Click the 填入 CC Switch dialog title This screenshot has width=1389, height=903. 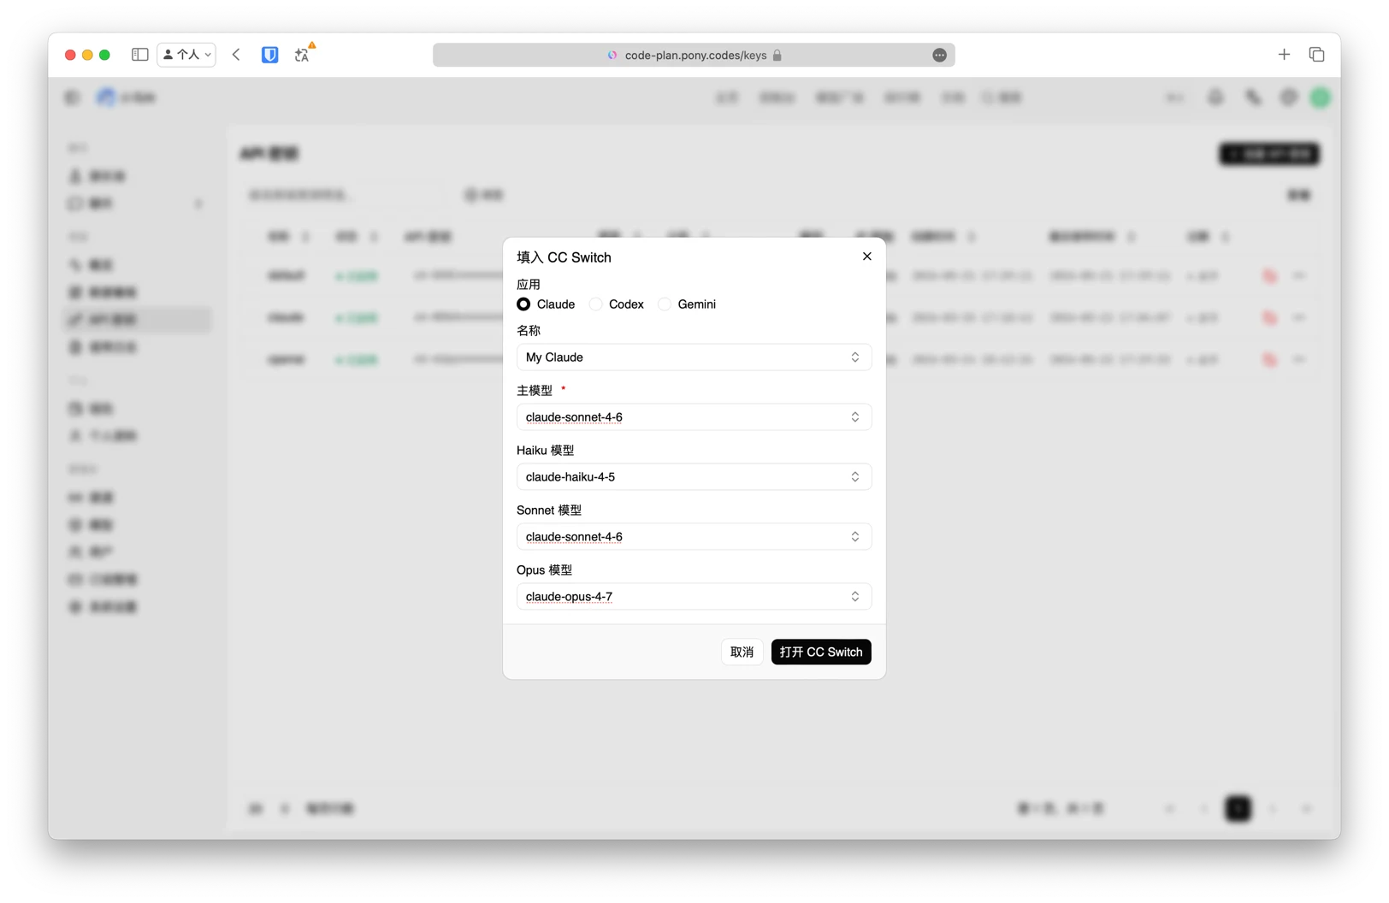[x=564, y=257]
